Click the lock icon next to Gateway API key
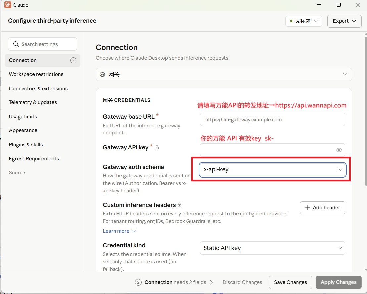This screenshot has height=294, width=367. (157, 147)
